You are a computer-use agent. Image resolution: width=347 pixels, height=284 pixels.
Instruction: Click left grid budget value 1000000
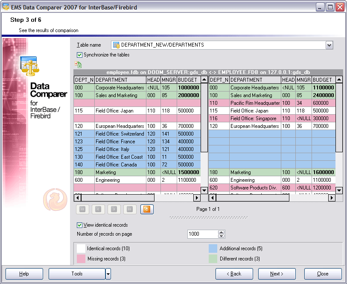(x=189, y=88)
